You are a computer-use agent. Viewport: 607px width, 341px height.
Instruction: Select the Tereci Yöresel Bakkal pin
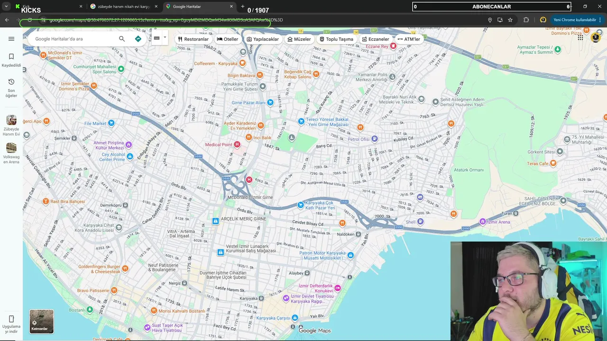point(301,122)
